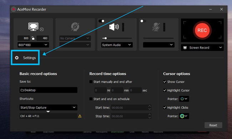
Task: Close the AceMovi Recorder window
Action: [221, 9]
